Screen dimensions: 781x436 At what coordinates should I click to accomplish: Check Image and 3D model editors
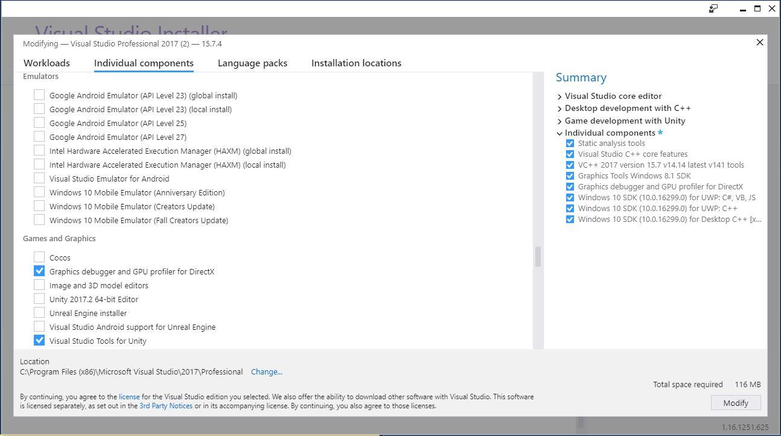pos(39,285)
